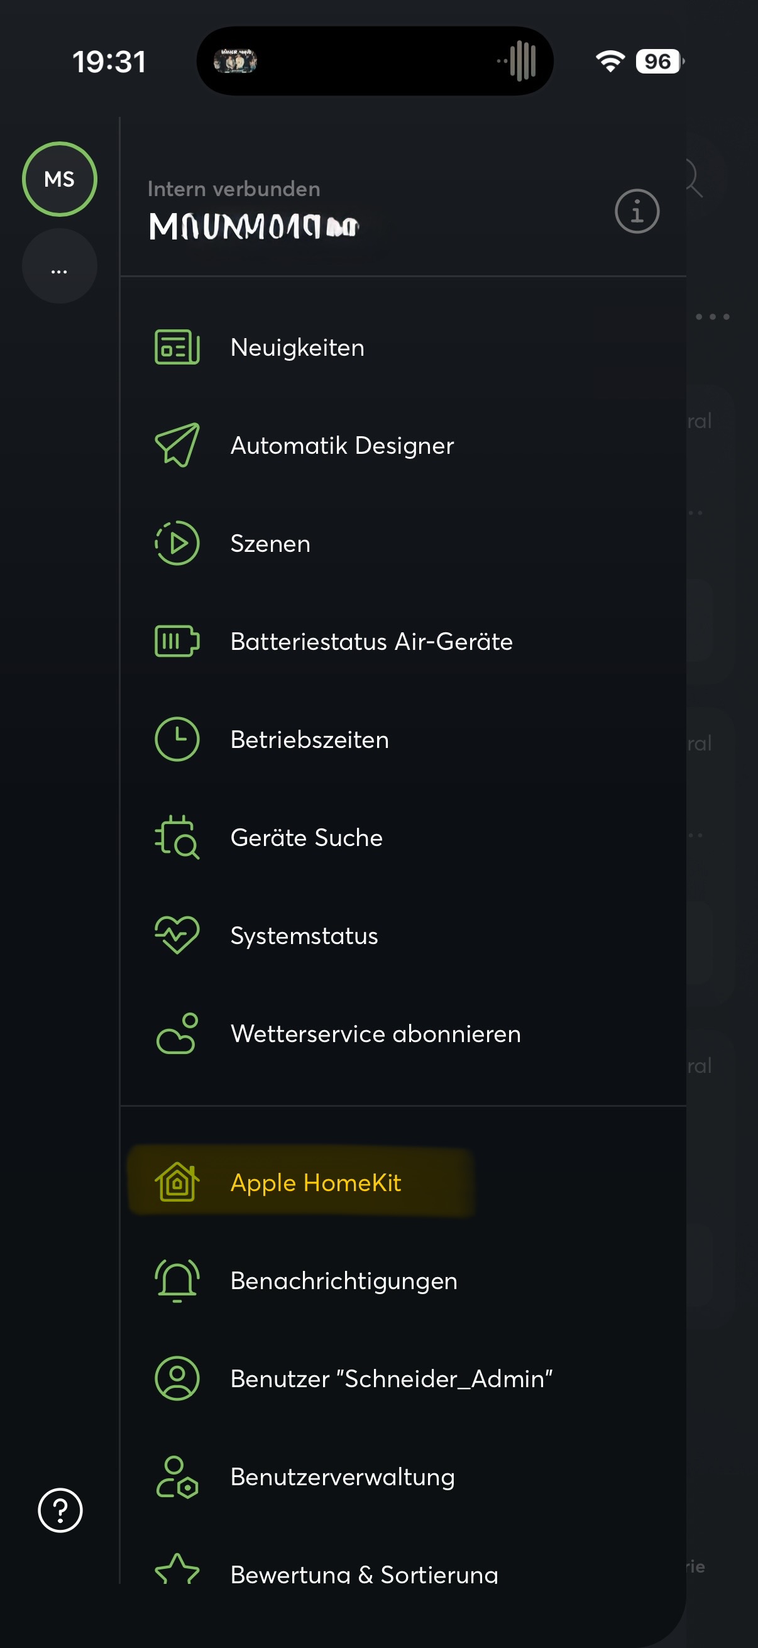
Task: Click the bell icon for Benachrichtigungen
Action: [177, 1281]
